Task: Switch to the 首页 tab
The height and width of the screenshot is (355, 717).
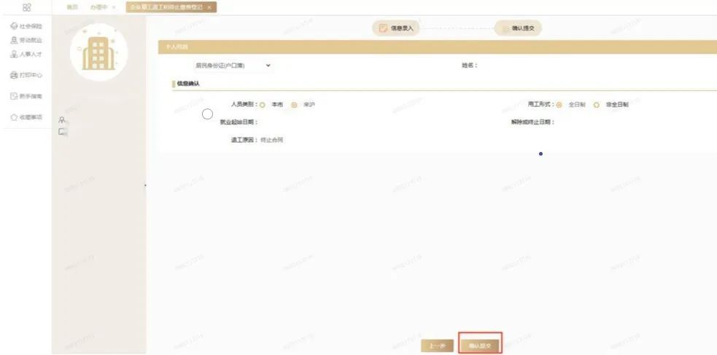Action: pyautogui.click(x=72, y=7)
